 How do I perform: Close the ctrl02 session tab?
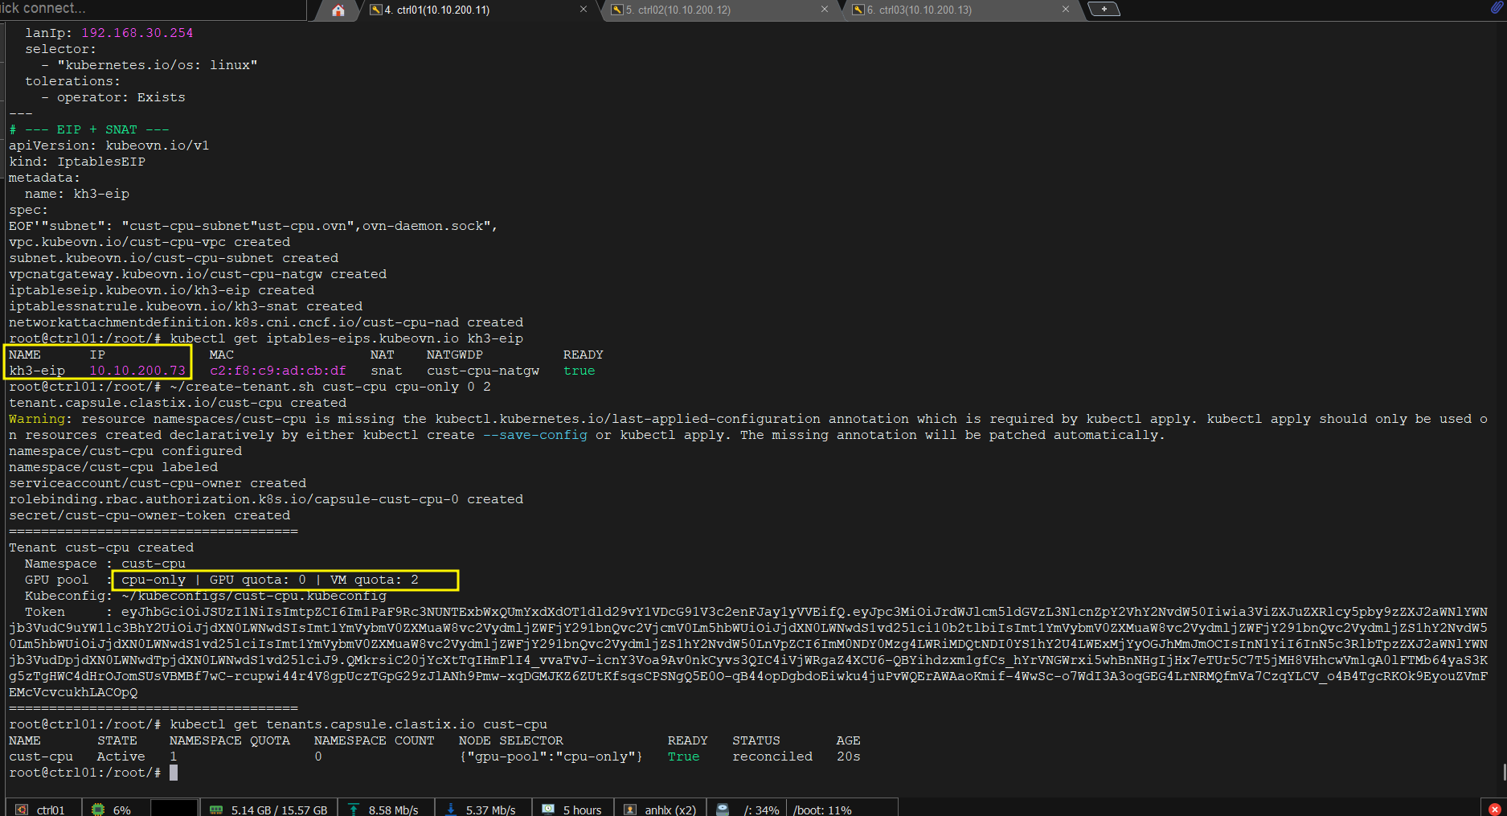(825, 10)
